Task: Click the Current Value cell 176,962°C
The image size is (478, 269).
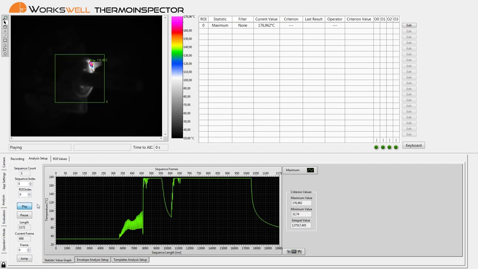Action: (x=266, y=25)
